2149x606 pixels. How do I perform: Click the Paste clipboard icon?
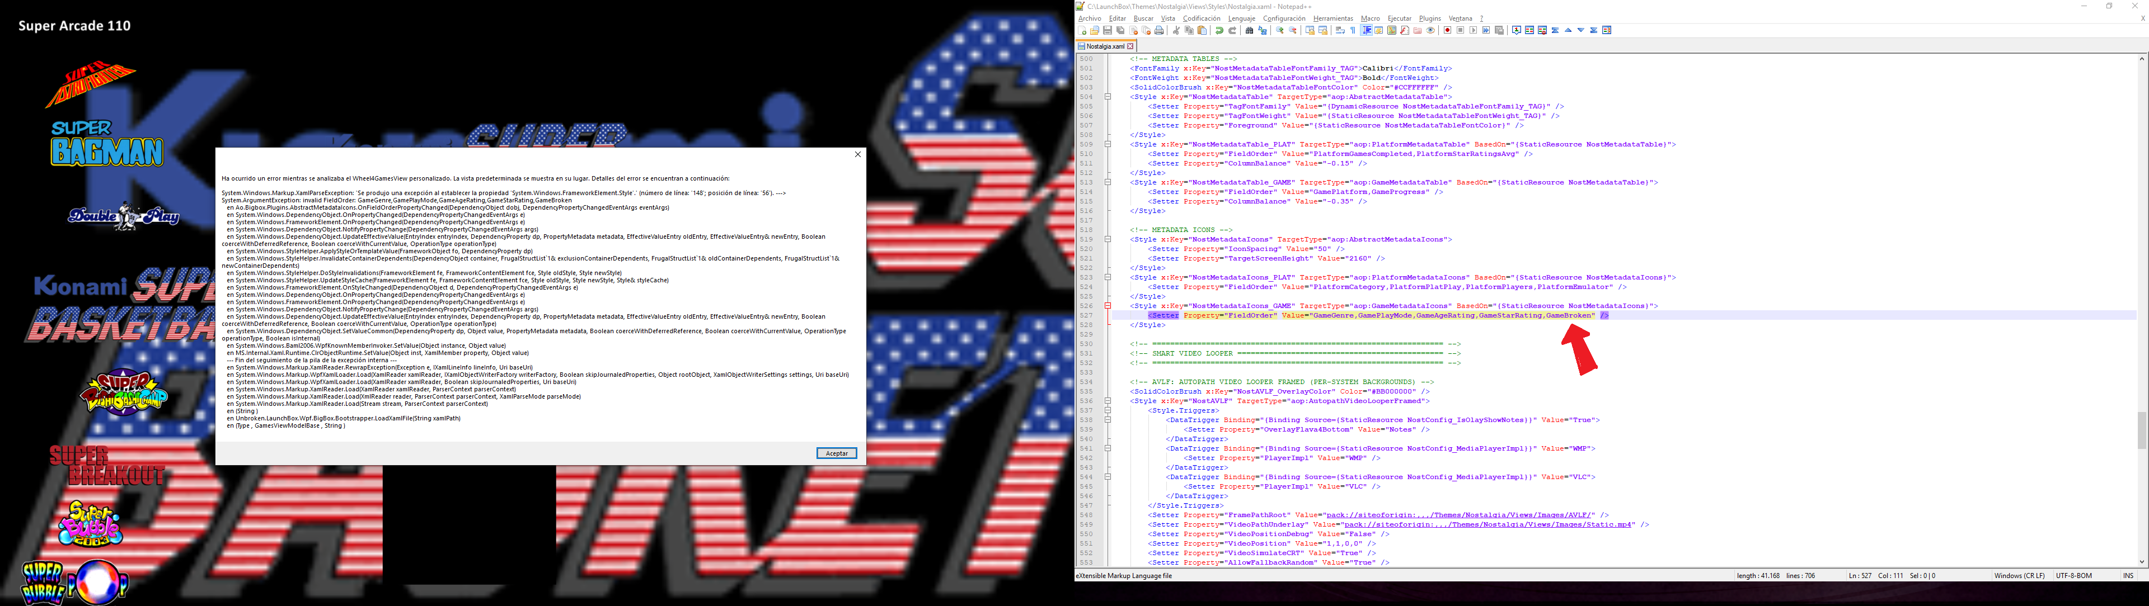pyautogui.click(x=1202, y=31)
